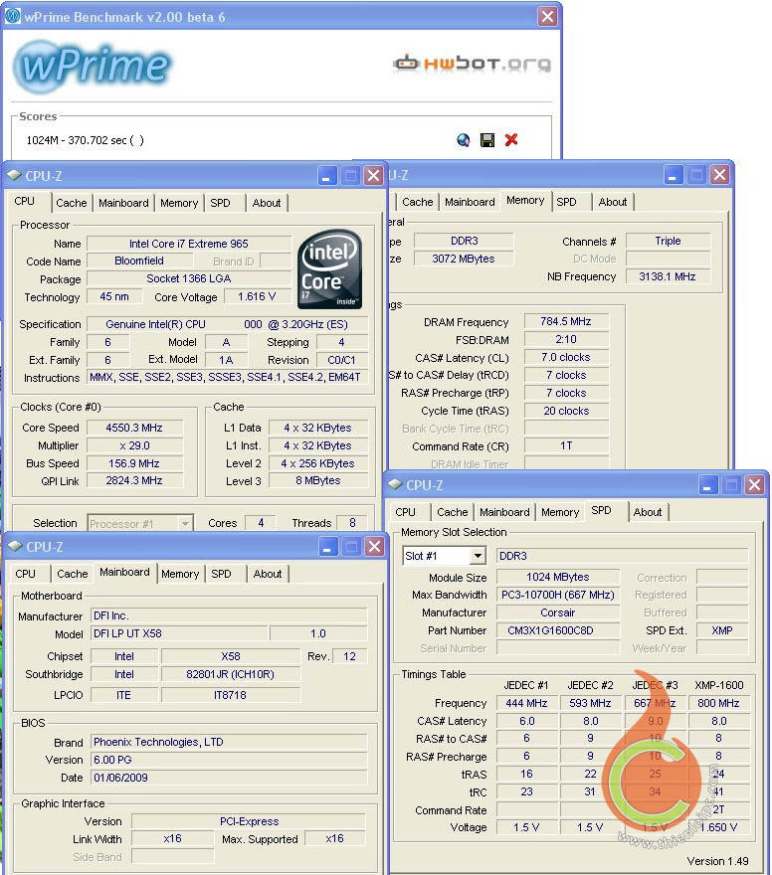Open Memory tab in the CPU window
This screenshot has height=875, width=772.
tap(179, 203)
